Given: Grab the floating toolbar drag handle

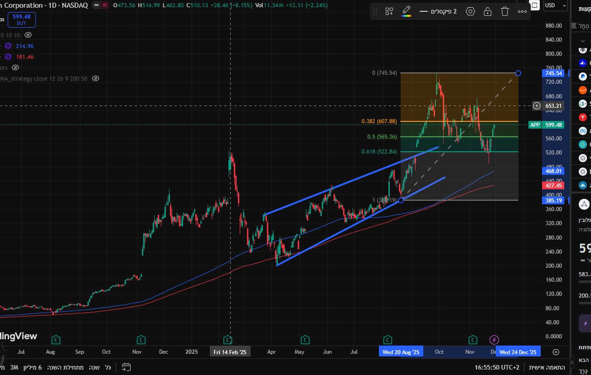Looking at the screenshot, I should (376, 11).
